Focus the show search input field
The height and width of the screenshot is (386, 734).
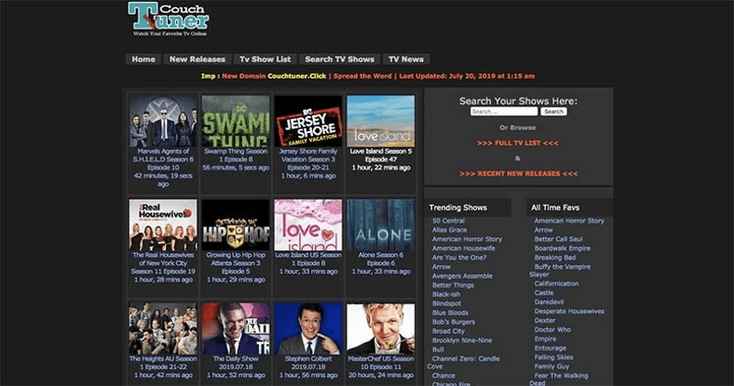coord(503,112)
